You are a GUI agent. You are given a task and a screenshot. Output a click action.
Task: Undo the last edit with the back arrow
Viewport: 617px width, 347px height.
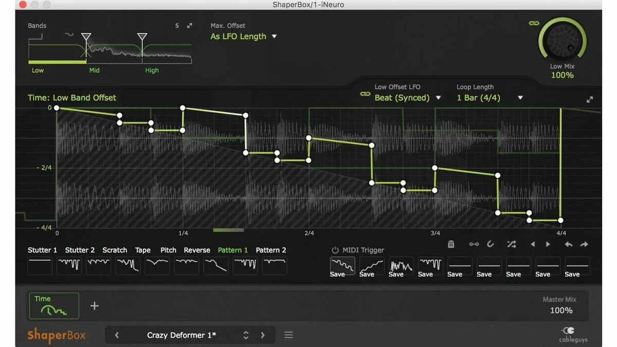(x=568, y=244)
